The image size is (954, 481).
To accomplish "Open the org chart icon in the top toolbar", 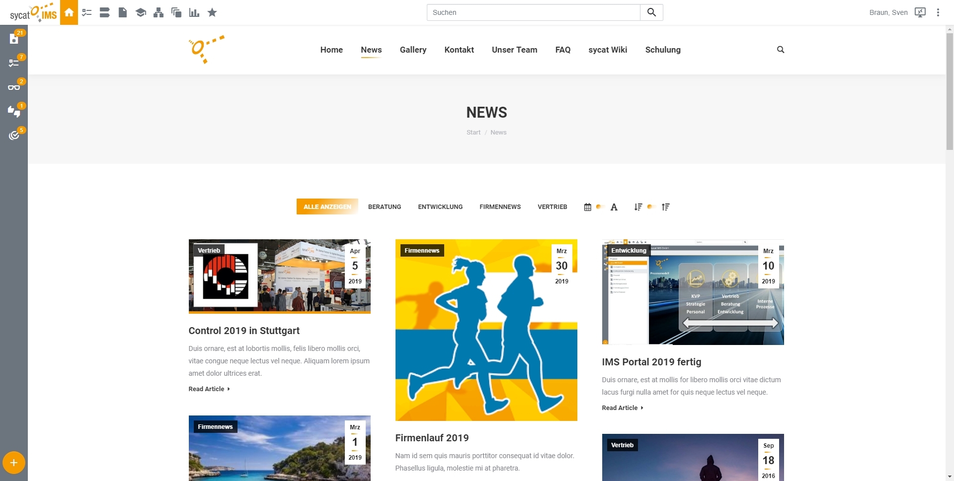I will click(159, 12).
